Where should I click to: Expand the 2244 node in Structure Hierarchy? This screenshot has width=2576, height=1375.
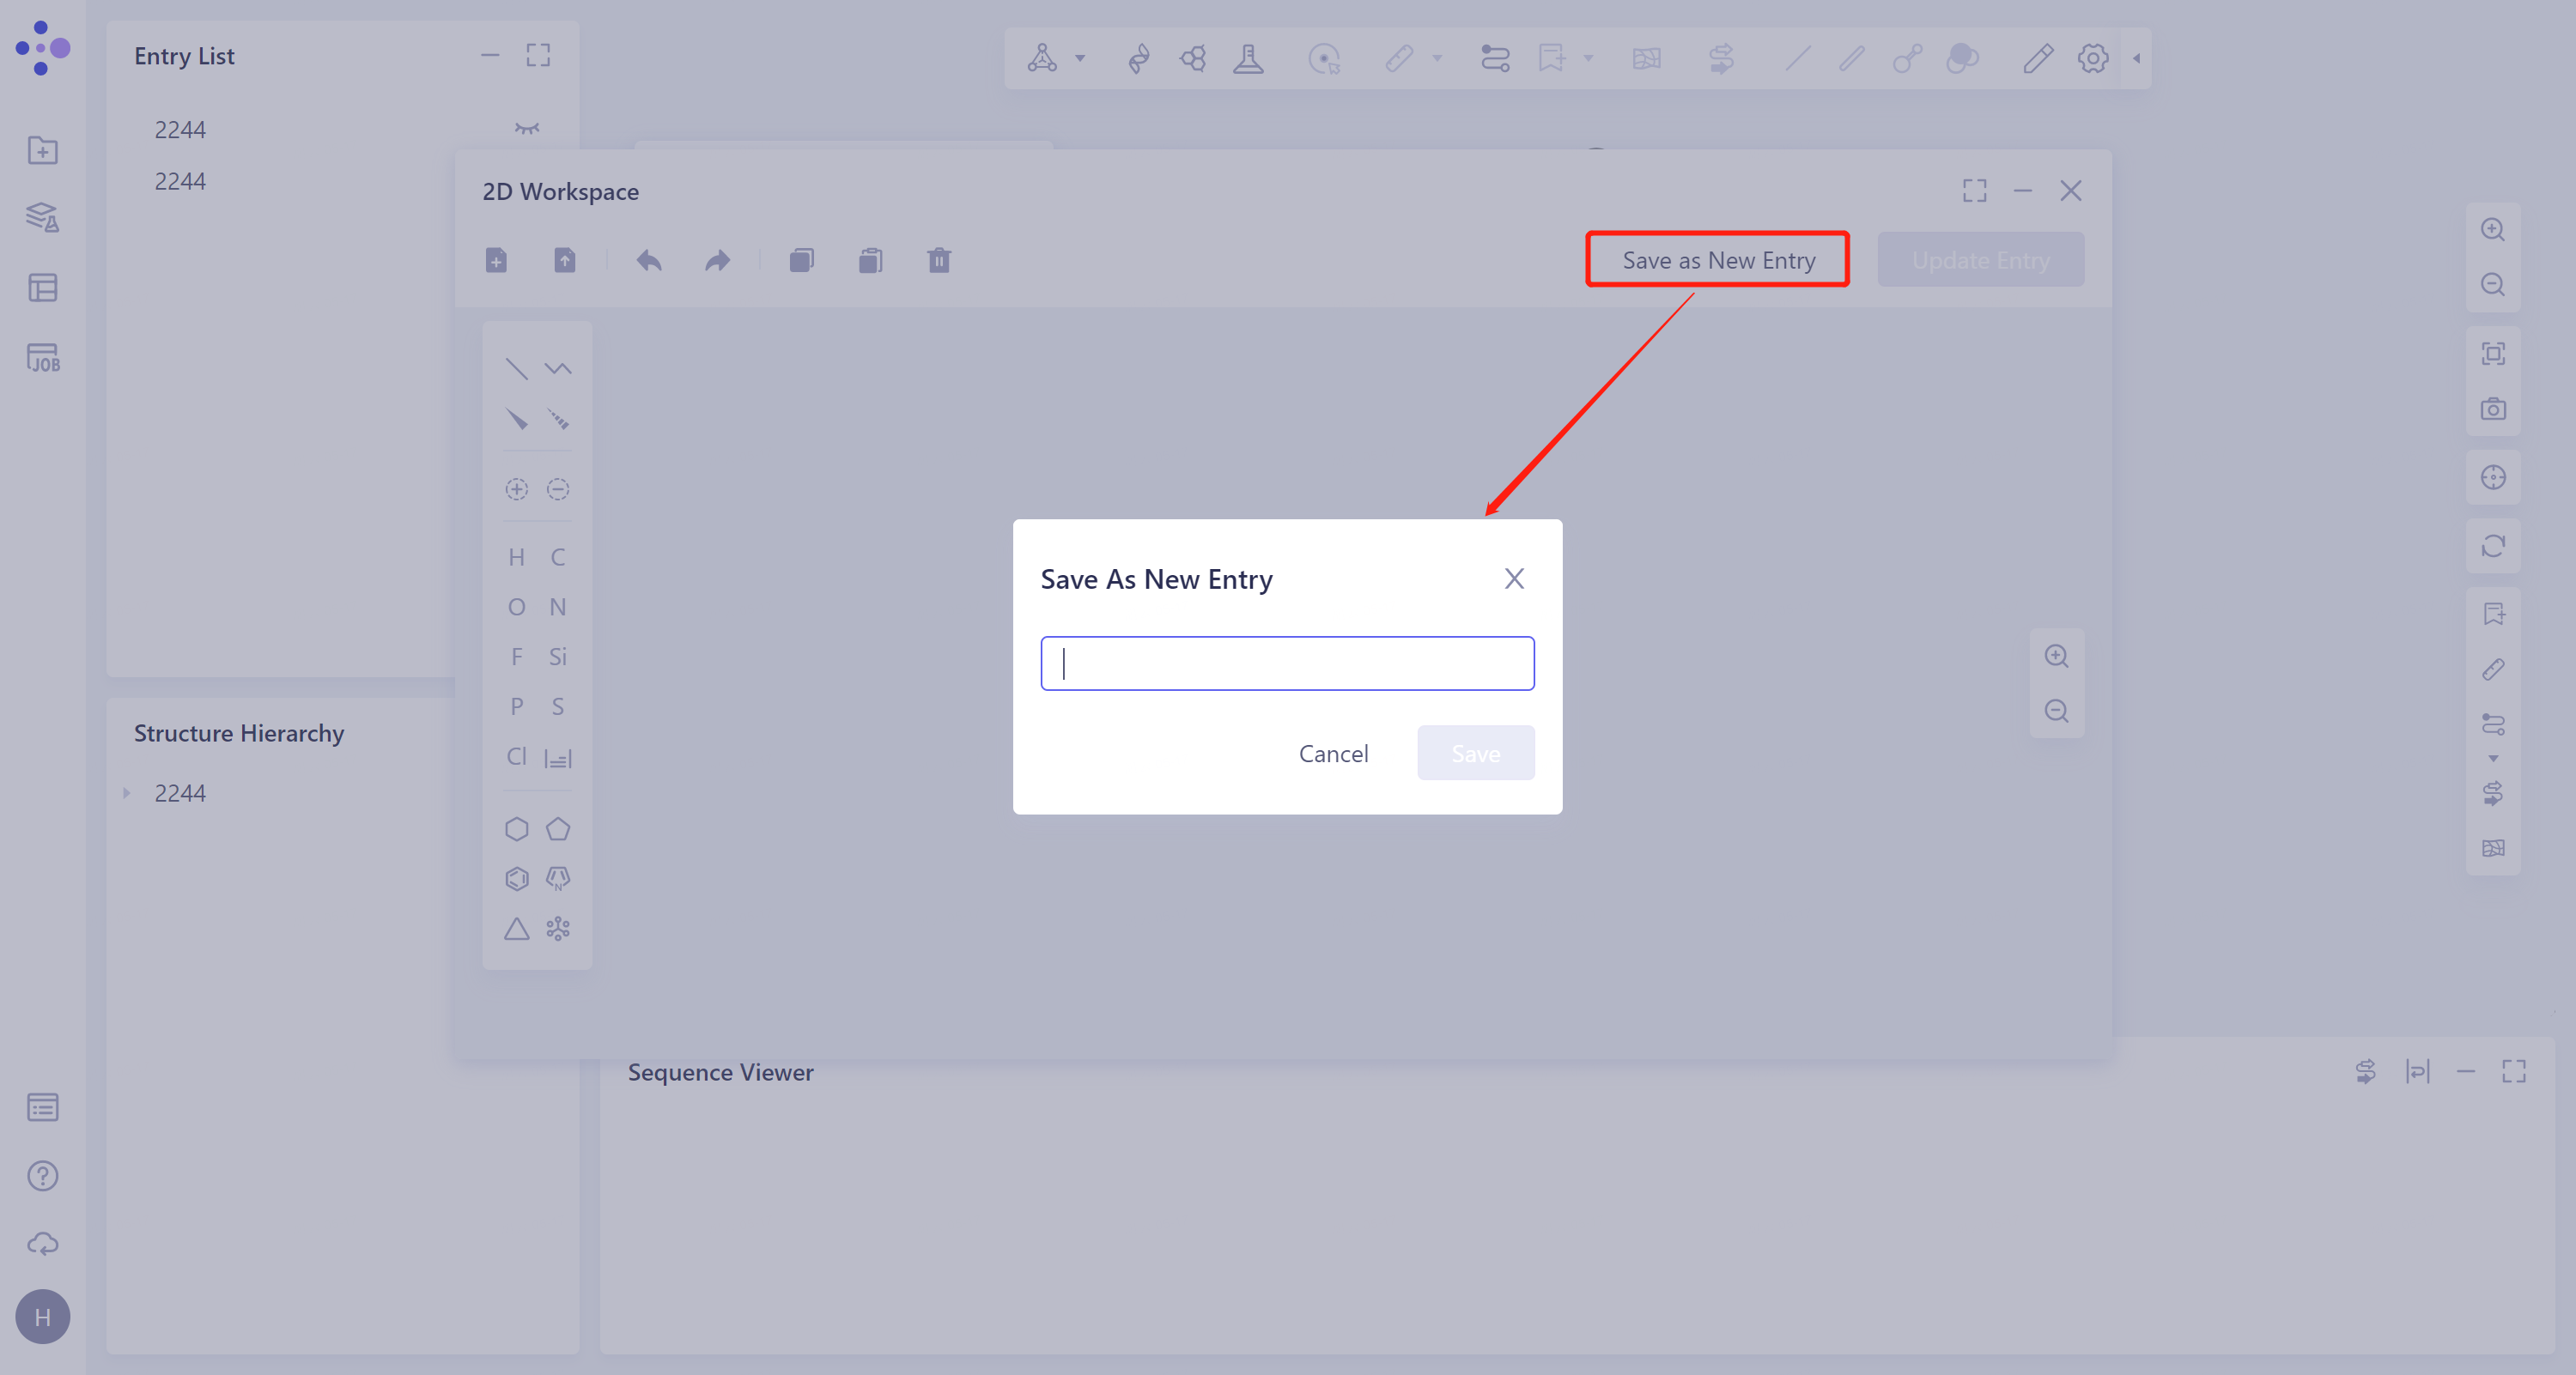[x=127, y=793]
